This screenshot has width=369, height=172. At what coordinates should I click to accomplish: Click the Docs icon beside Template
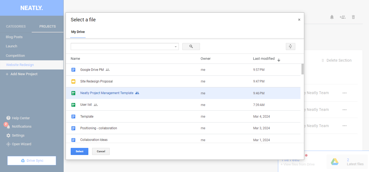[x=73, y=117]
